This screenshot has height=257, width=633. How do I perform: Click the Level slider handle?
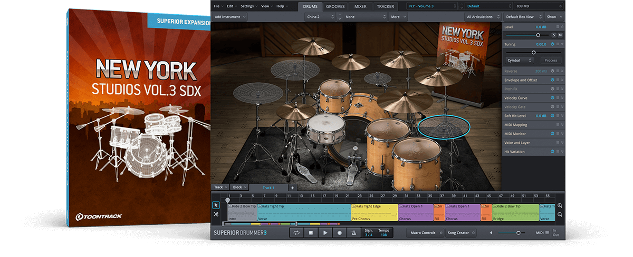[538, 35]
